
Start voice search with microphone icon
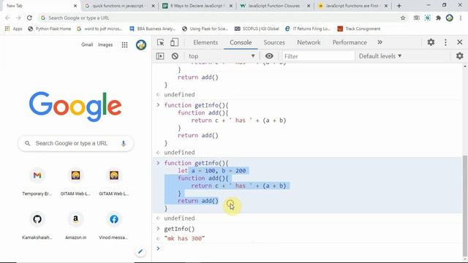pyautogui.click(x=124, y=143)
